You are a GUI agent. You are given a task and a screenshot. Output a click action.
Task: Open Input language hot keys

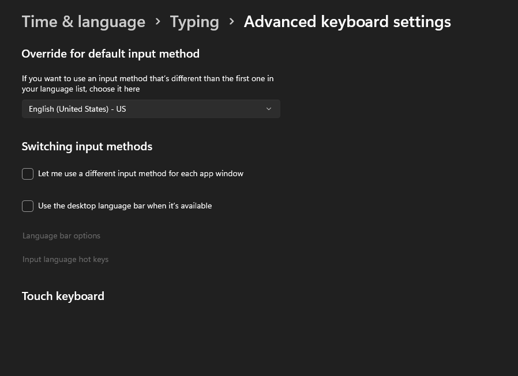[x=65, y=259]
